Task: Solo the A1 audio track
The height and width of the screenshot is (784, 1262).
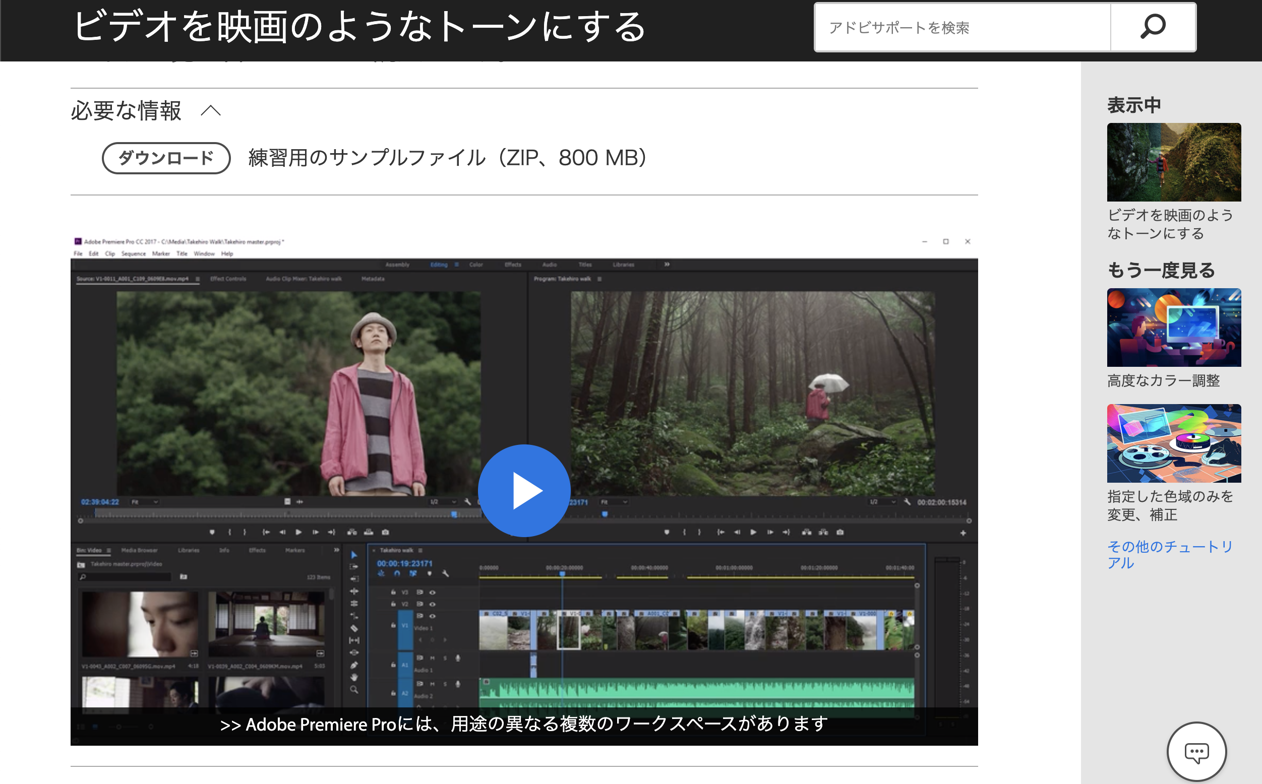Action: tap(445, 658)
